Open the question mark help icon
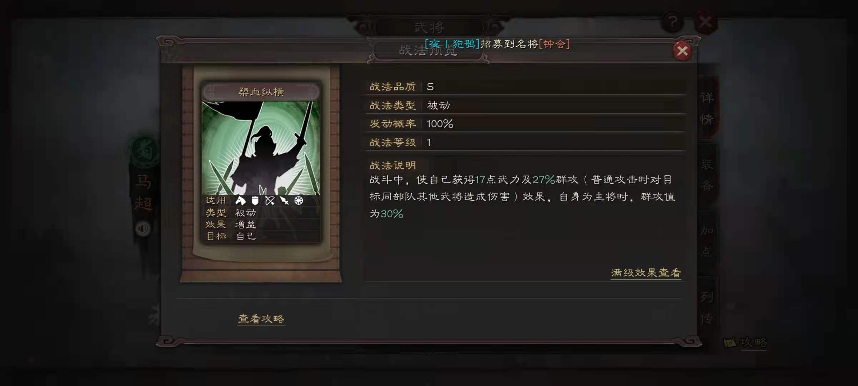The image size is (858, 386). point(672,23)
